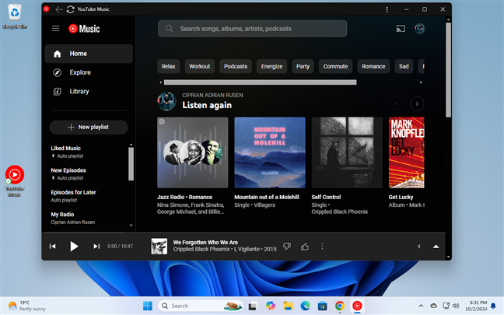Like We Forgotten Who We Are
This screenshot has width=504, height=315.
point(305,247)
